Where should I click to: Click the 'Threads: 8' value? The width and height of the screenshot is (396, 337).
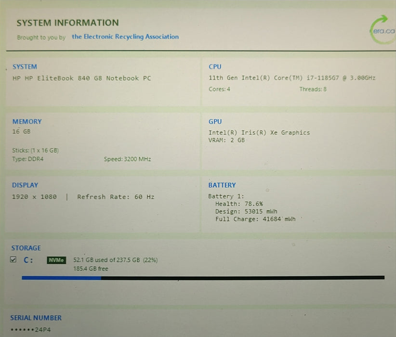coord(313,89)
